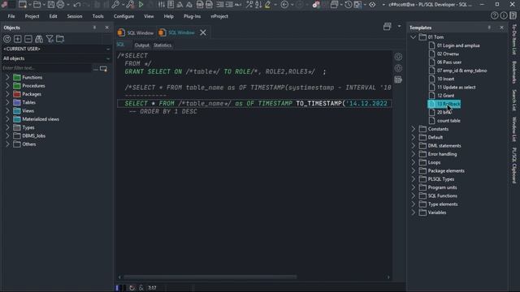Open the Tools menu

(x=97, y=16)
